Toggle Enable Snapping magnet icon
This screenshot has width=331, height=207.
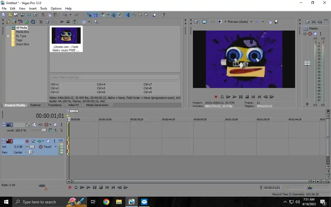coord(89,15)
